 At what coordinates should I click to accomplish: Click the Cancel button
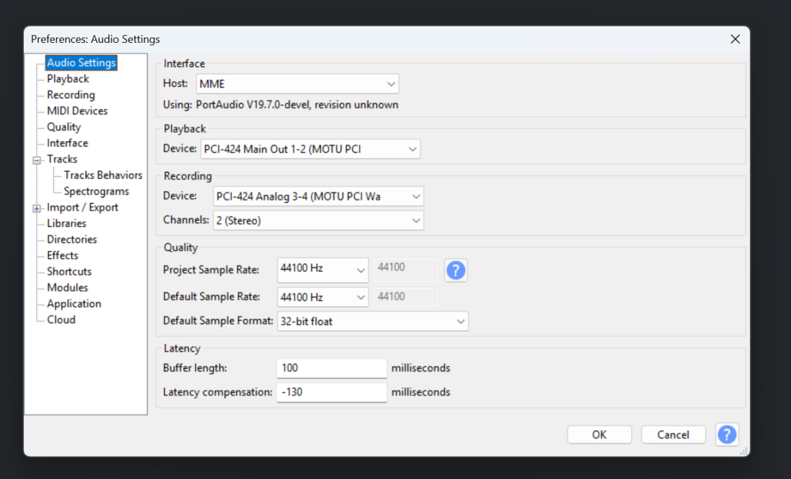[674, 435]
